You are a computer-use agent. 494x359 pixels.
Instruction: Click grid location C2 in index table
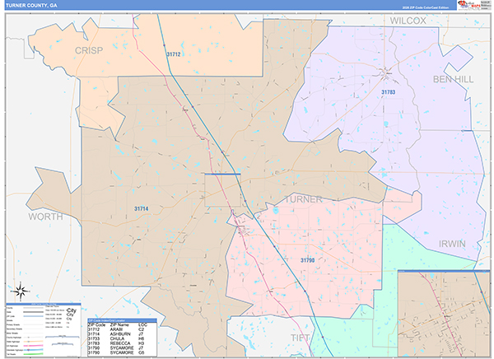click(x=141, y=329)
